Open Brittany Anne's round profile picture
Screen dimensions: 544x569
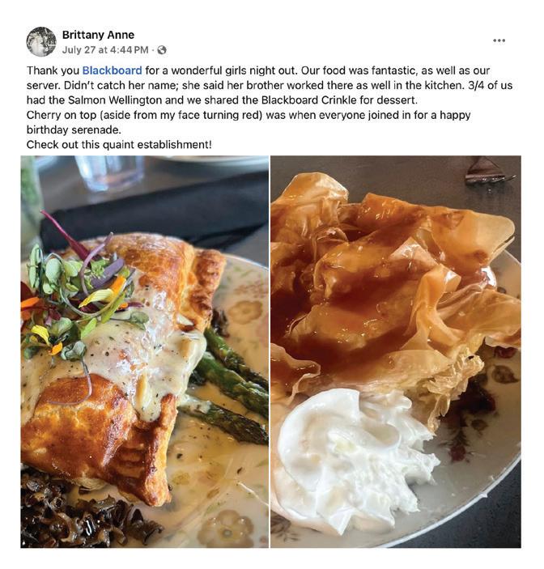tap(41, 42)
